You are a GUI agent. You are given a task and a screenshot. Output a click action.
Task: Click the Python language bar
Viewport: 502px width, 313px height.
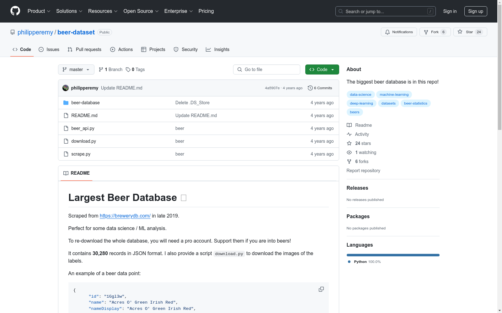point(393,255)
